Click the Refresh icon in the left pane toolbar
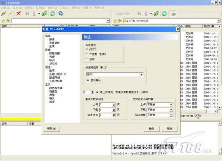 (x=52, y=14)
